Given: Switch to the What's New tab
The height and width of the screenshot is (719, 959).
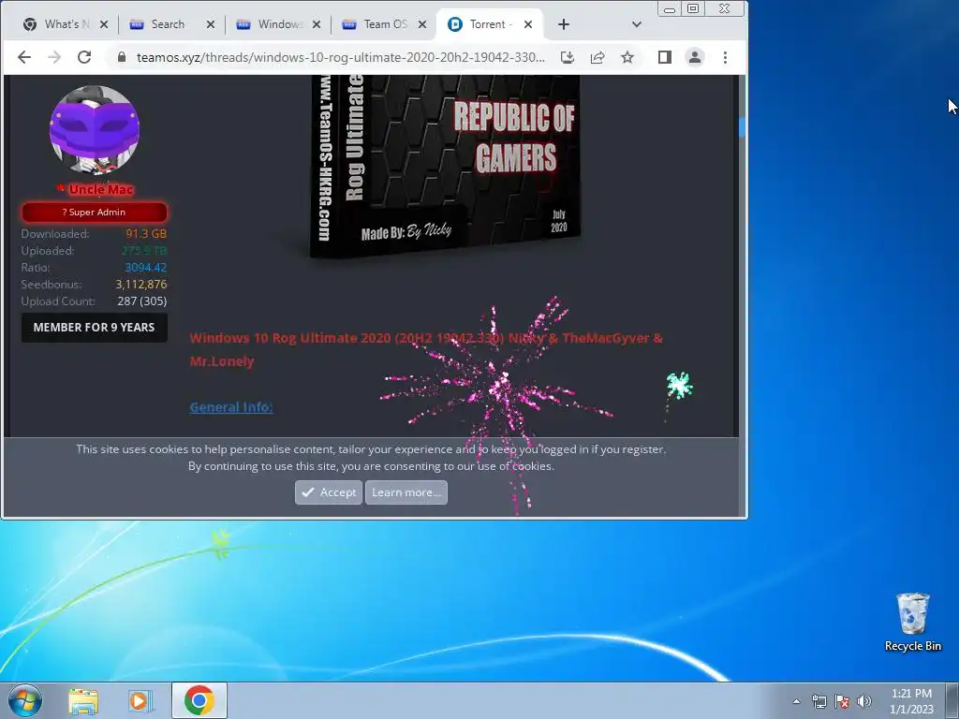Looking at the screenshot, I should point(57,24).
